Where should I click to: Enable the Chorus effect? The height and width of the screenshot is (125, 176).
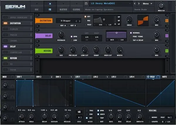5,41
